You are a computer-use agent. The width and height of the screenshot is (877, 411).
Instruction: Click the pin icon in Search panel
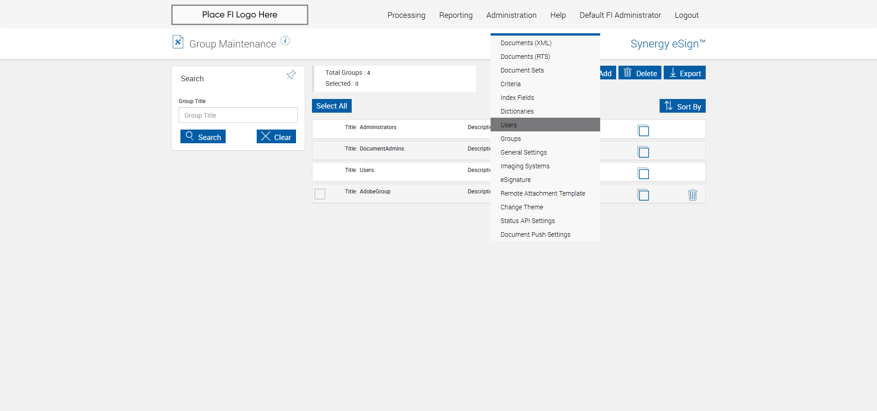[x=291, y=75]
